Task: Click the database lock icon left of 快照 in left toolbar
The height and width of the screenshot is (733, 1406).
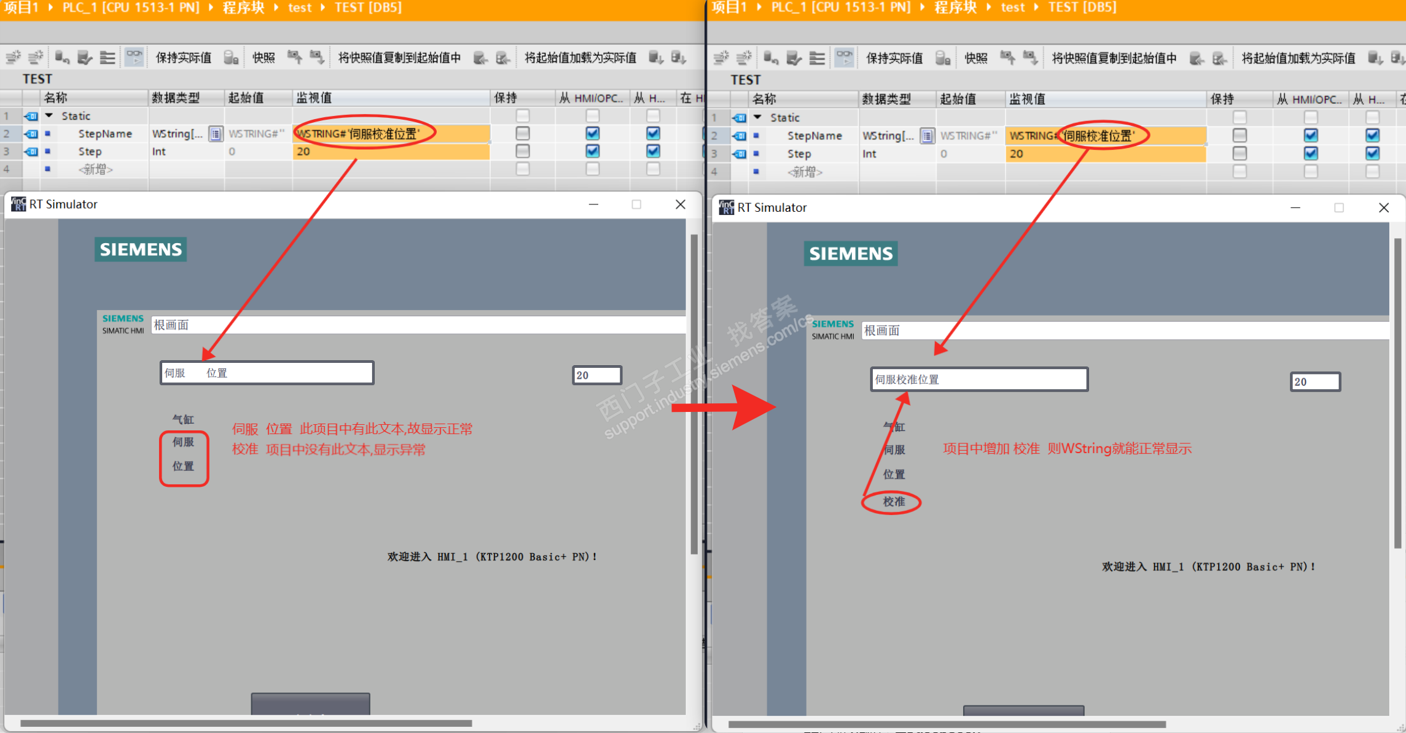Action: coord(231,58)
